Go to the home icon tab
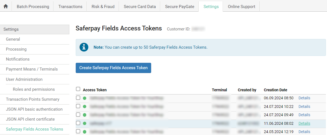 6,6
